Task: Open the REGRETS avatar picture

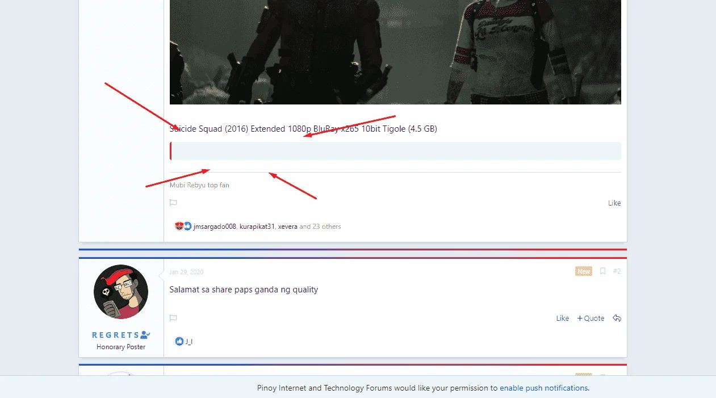Action: tap(121, 292)
